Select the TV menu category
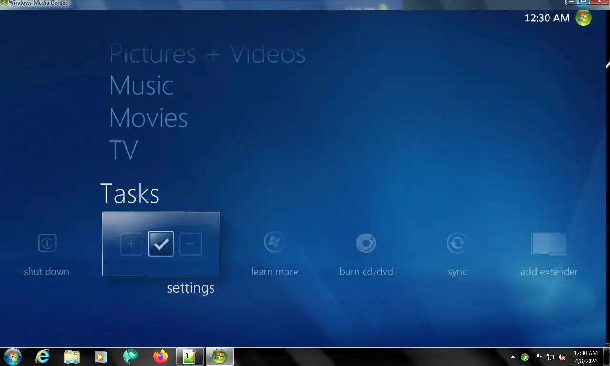 click(123, 150)
